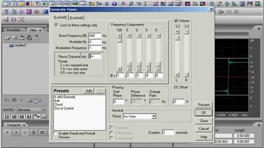Click the import file icon in Files panel
Viewport: 264px width, 148px height.
coord(7,38)
